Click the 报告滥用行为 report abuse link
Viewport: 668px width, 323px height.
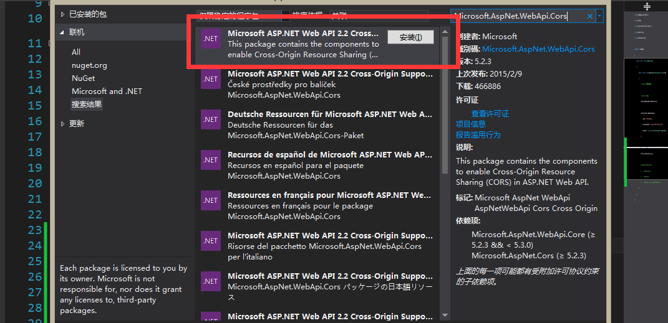478,134
